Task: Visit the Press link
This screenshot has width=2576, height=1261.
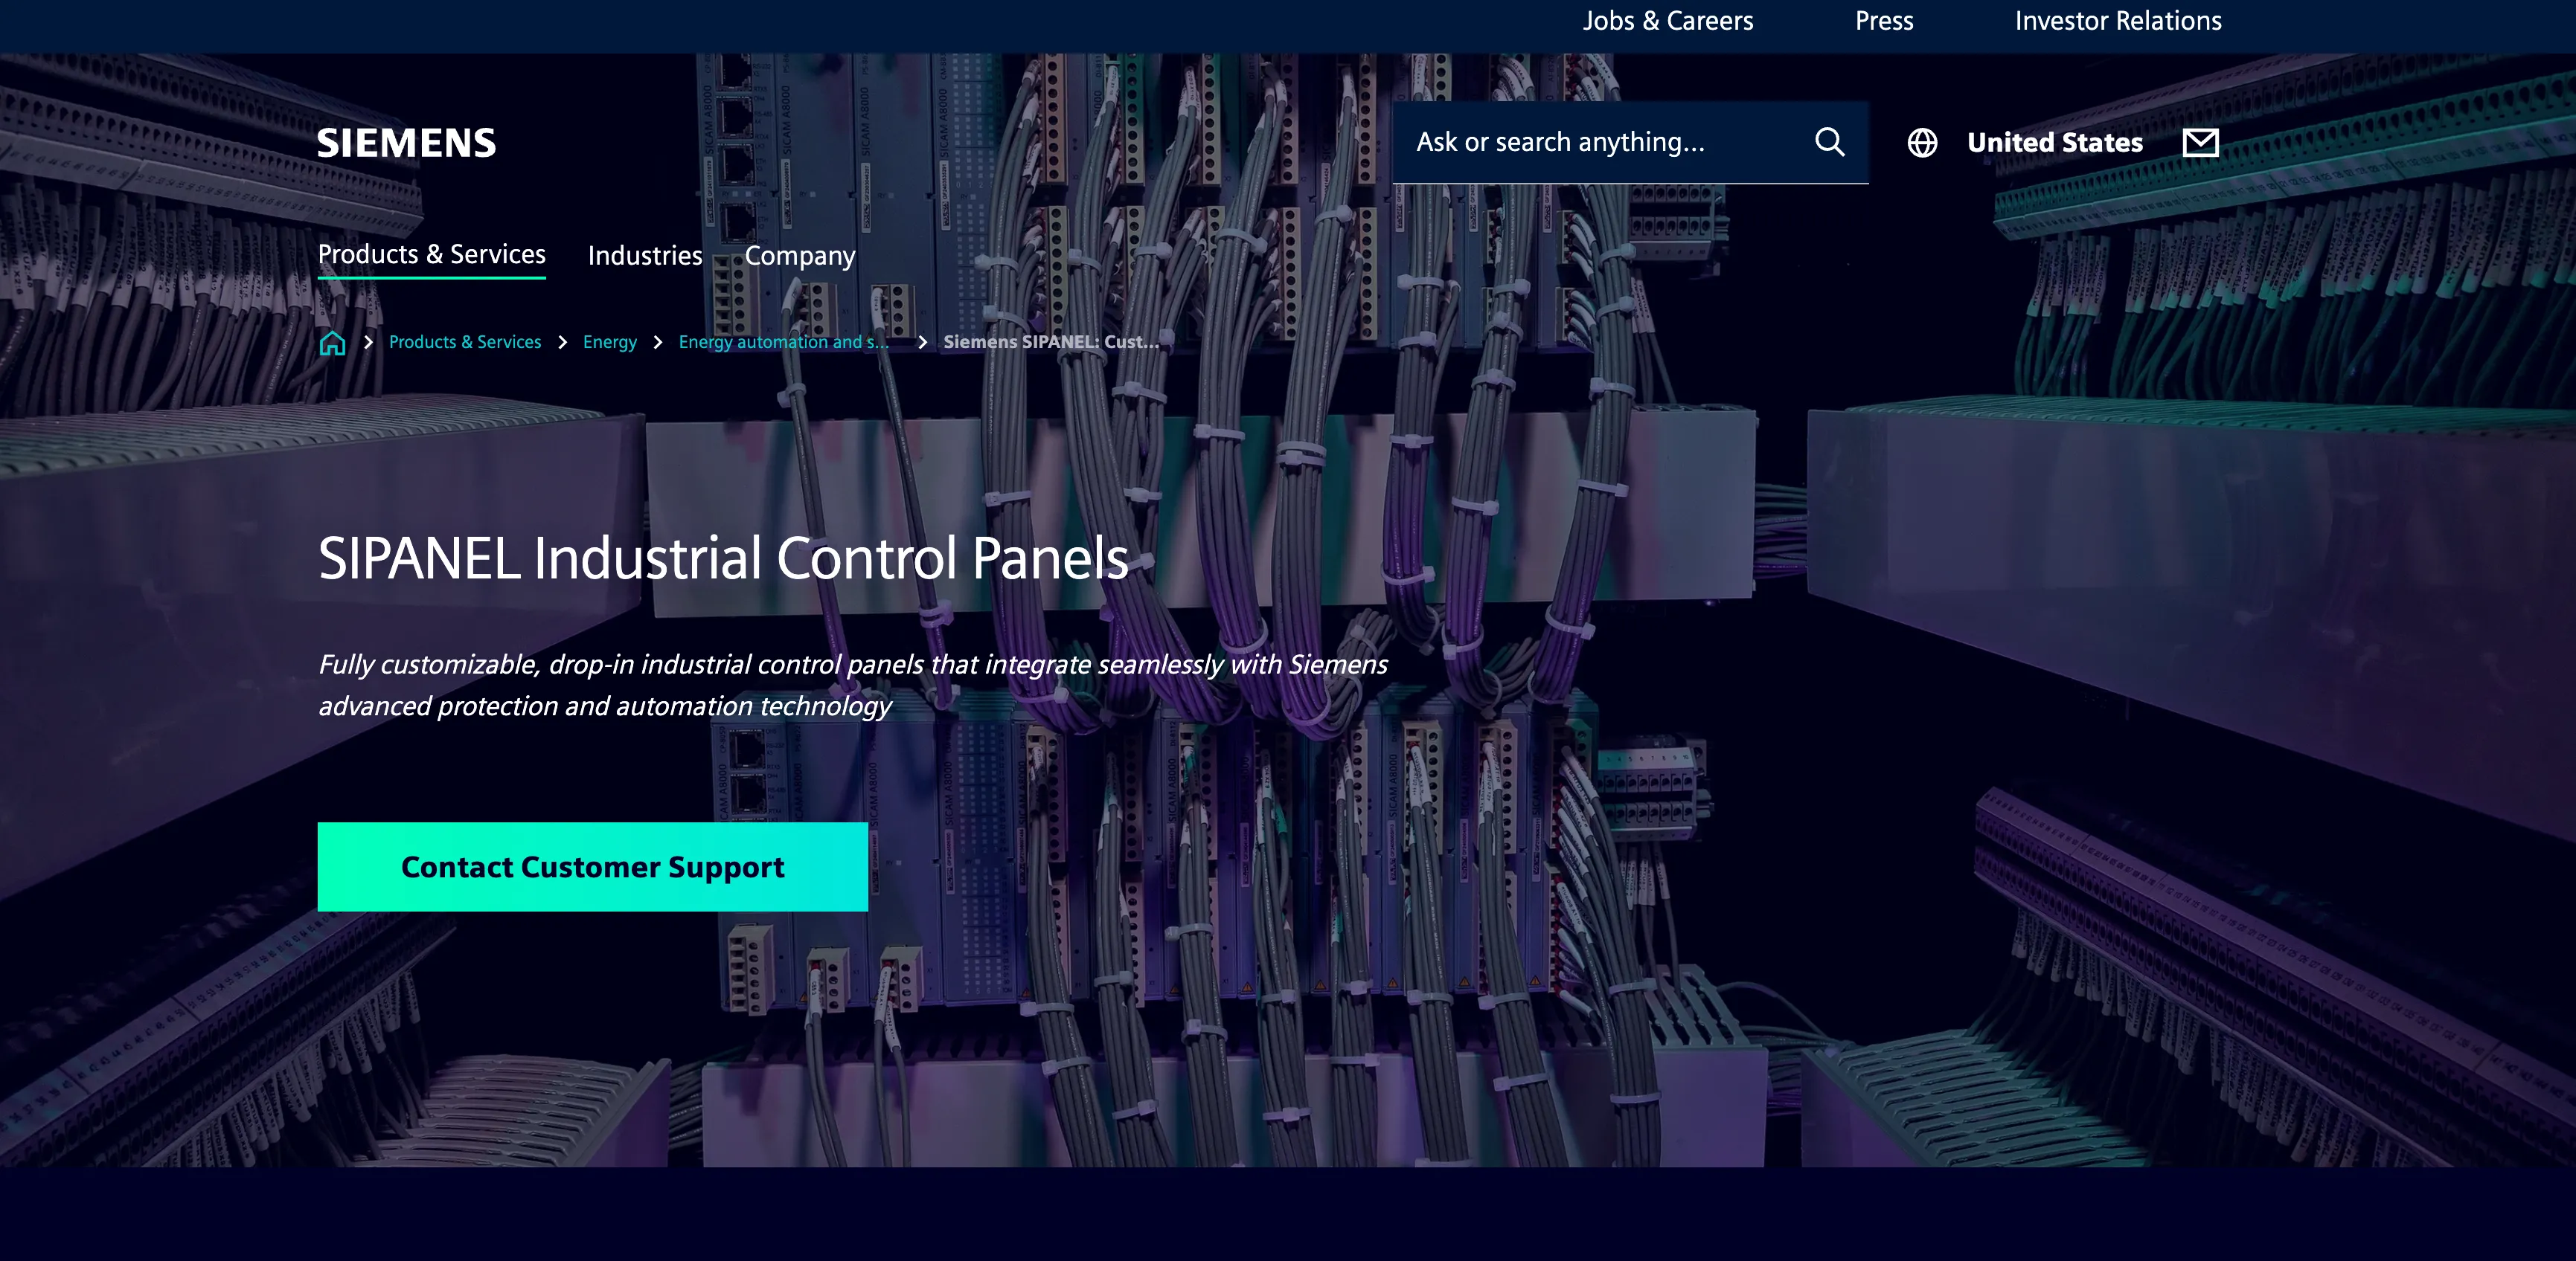Action: (1883, 21)
